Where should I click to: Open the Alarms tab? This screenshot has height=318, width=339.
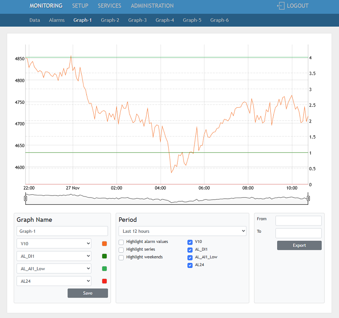57,20
